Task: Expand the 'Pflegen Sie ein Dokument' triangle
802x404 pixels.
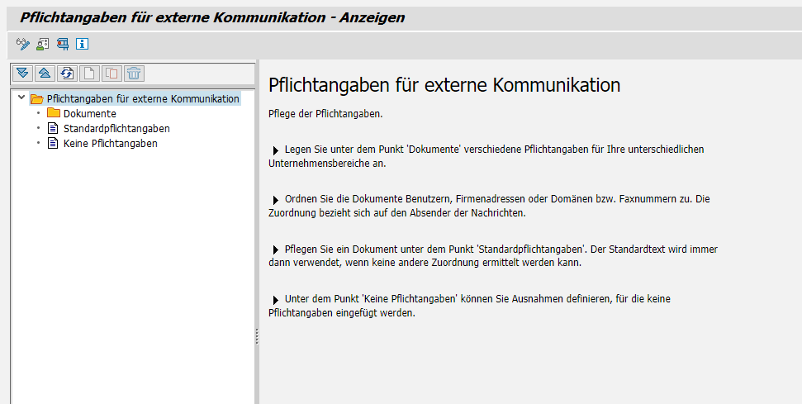Action: [275, 250]
